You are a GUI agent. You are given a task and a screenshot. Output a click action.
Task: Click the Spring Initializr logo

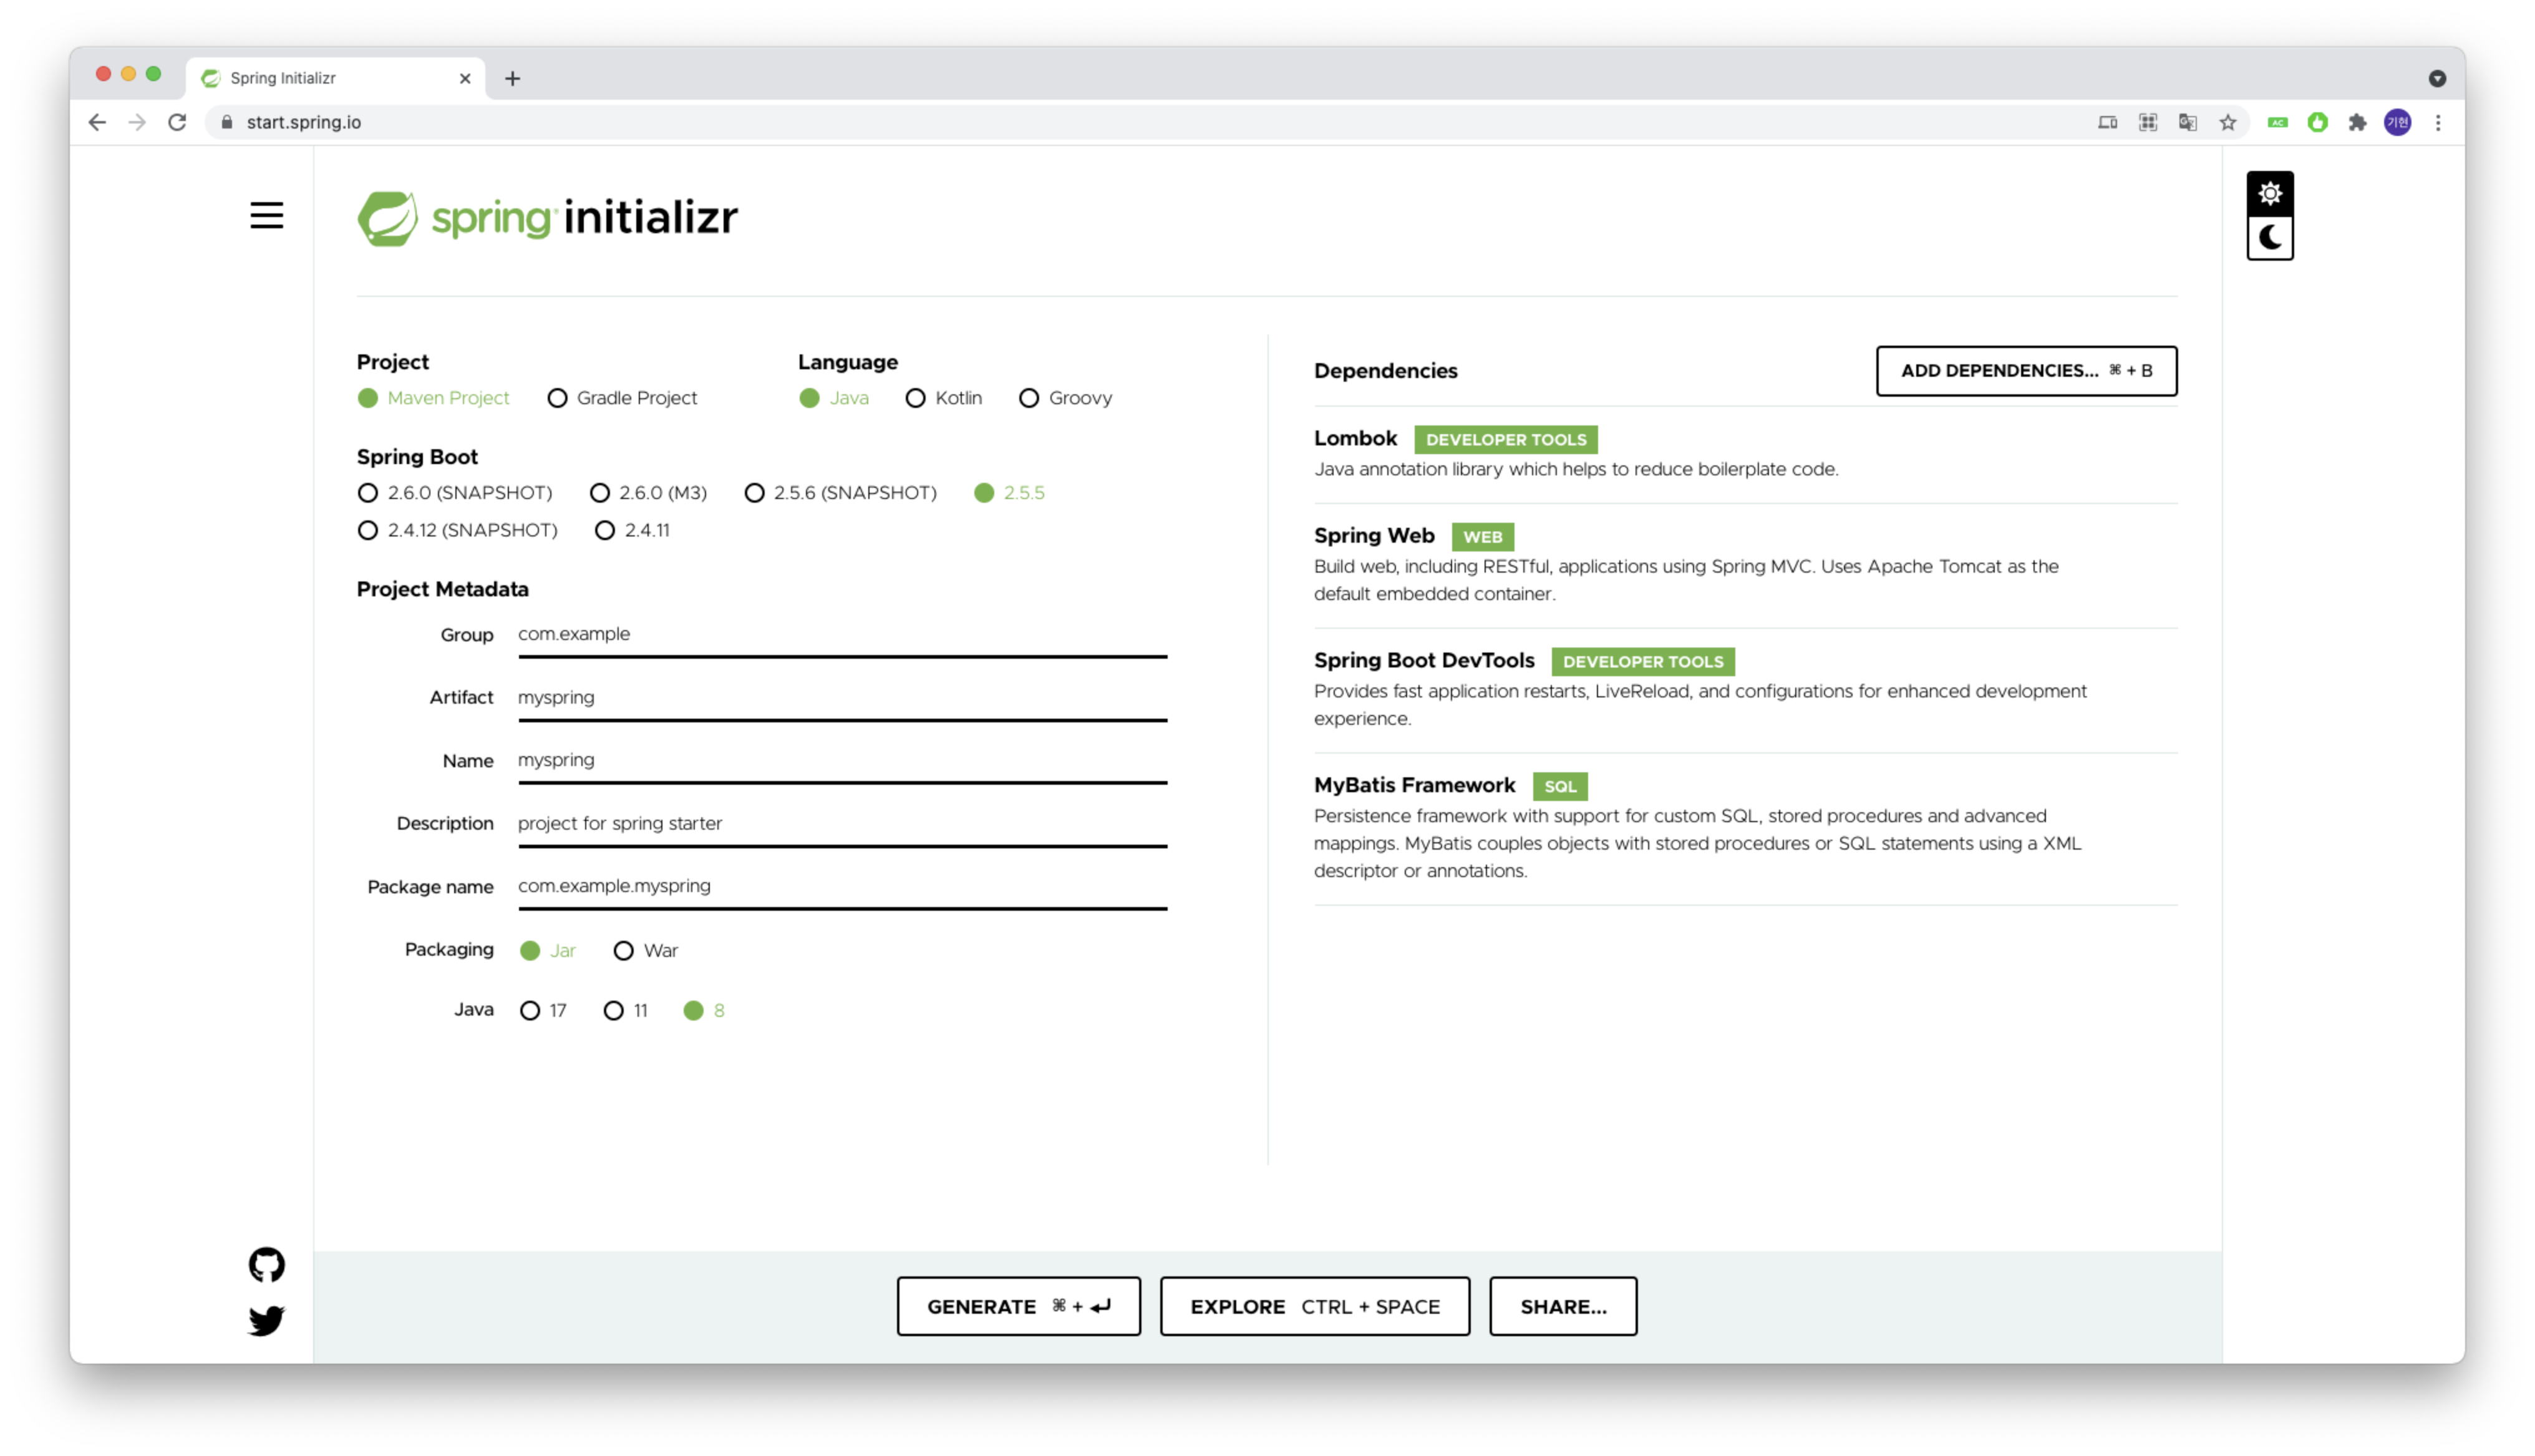click(547, 217)
